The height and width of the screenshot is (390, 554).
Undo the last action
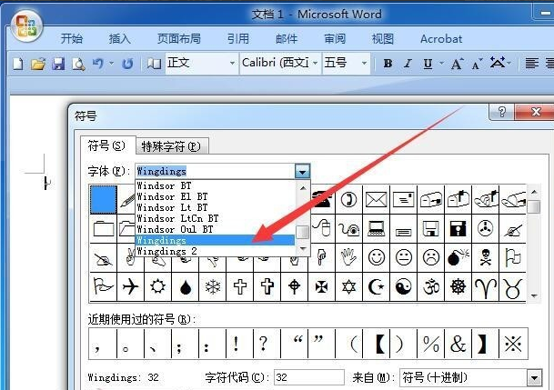(x=98, y=64)
